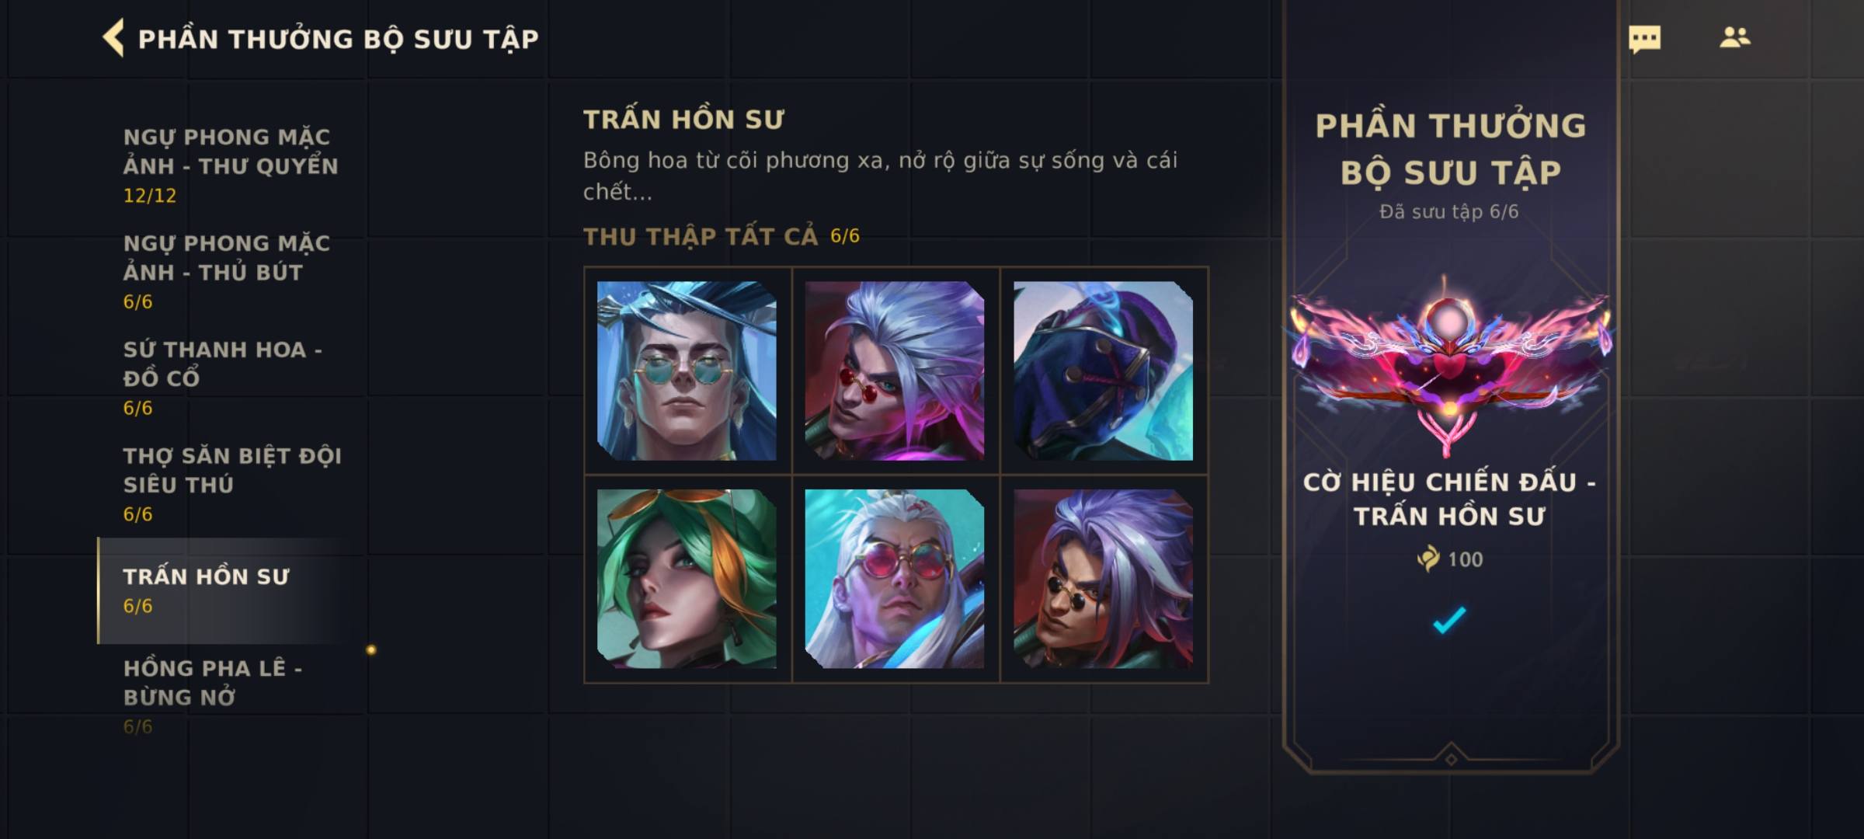Tap the blue checkmark under reward
This screenshot has height=839, width=1864.
[1449, 619]
